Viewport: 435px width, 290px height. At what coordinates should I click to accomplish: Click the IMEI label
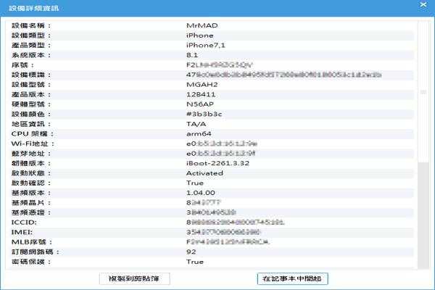pos(22,232)
